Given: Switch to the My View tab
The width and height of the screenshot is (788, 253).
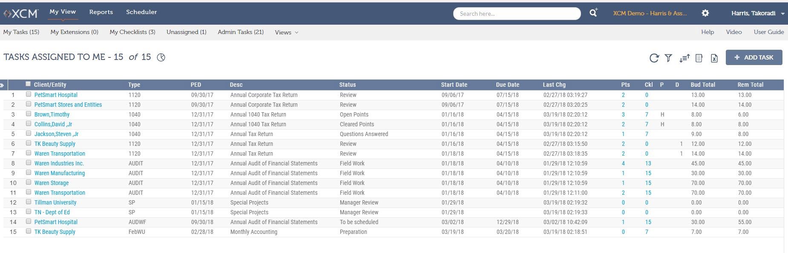Looking at the screenshot, I should click(x=63, y=12).
